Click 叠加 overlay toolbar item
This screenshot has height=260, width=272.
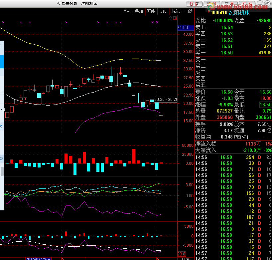click(x=139, y=11)
